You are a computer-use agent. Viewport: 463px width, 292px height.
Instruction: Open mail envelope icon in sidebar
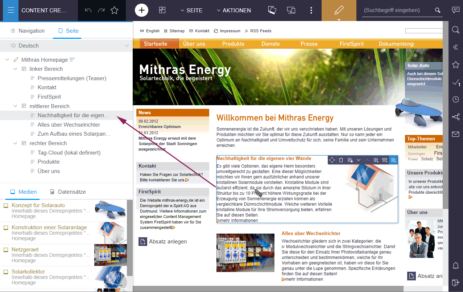pos(456,134)
